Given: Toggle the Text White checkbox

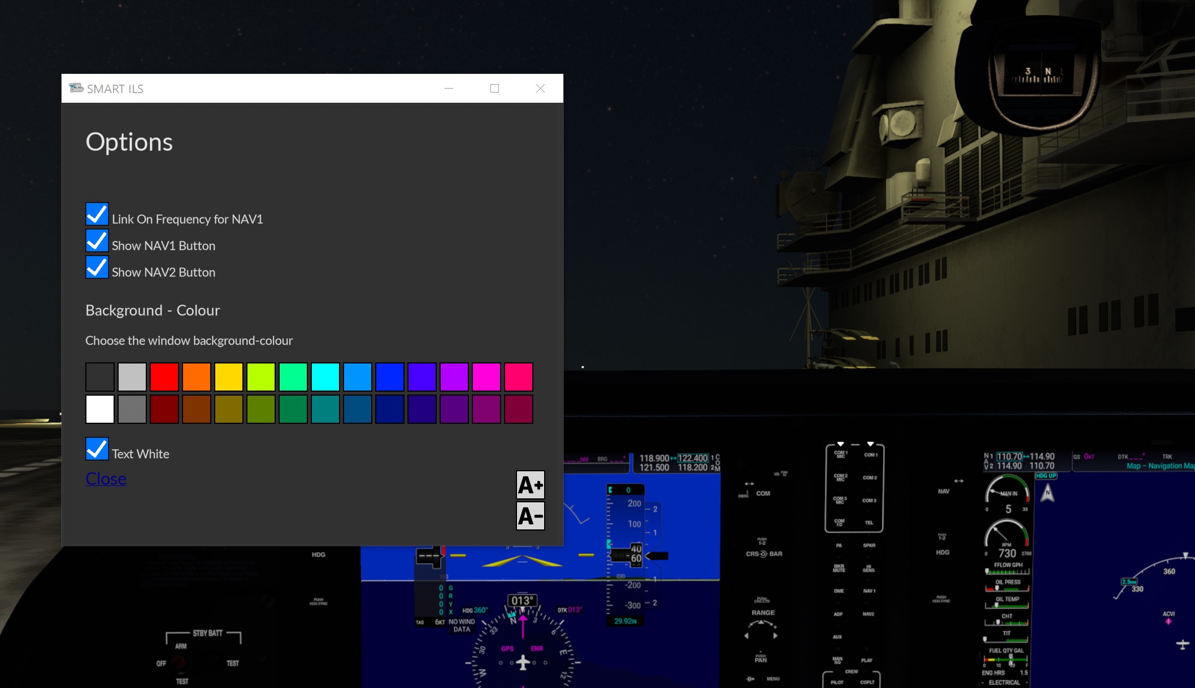Looking at the screenshot, I should [97, 449].
